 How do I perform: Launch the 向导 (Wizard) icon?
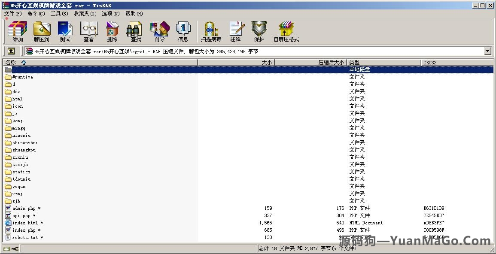(159, 31)
